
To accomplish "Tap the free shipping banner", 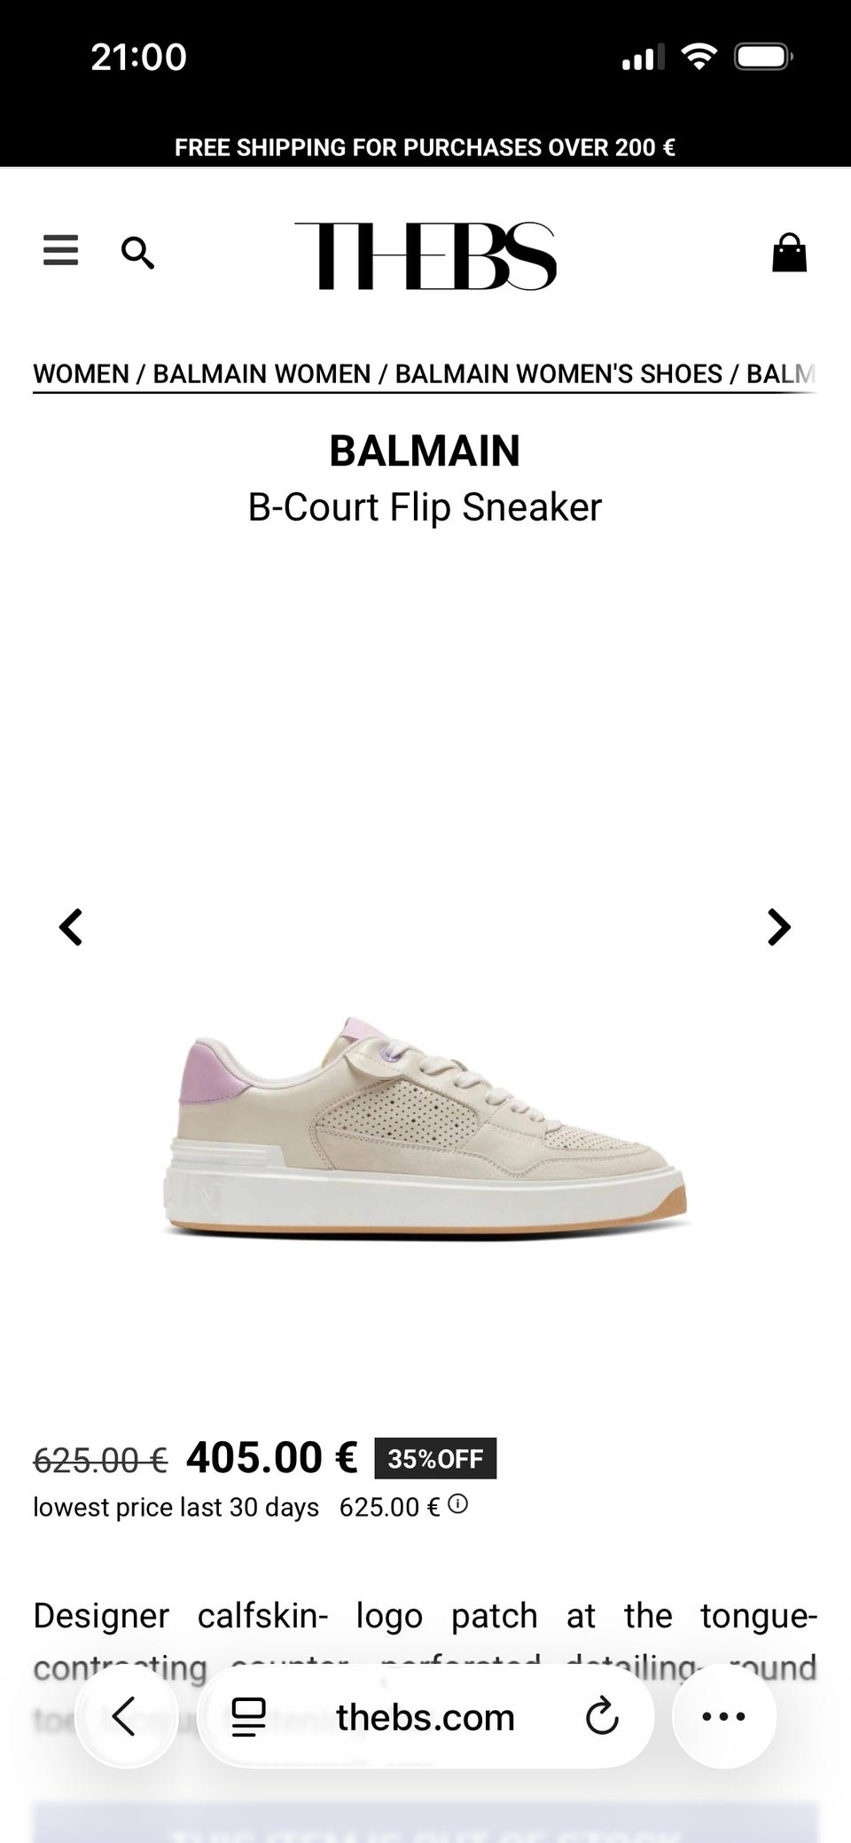I will point(425,147).
